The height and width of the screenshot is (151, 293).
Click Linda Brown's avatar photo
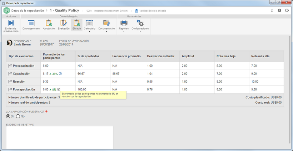coord(10,43)
